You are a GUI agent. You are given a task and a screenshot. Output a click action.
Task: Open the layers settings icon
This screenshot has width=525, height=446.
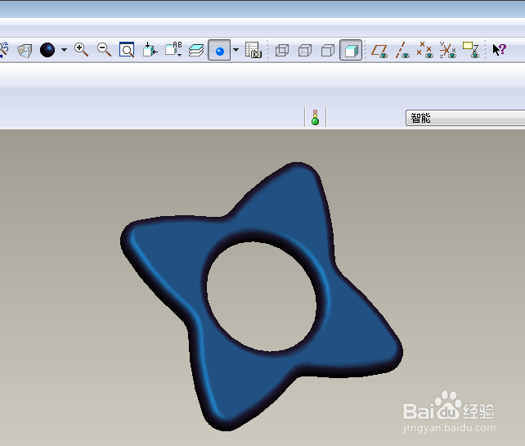click(196, 50)
